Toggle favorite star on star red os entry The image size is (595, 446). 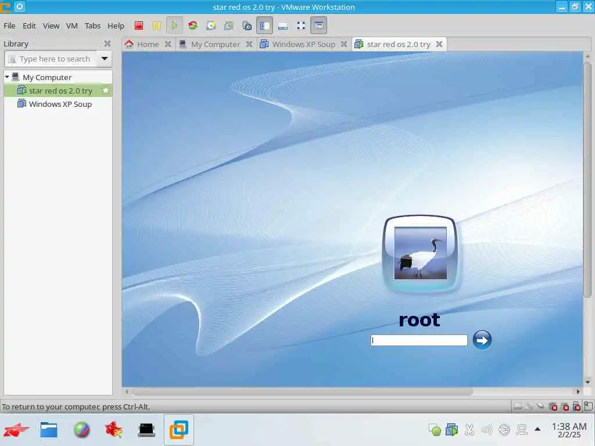106,90
